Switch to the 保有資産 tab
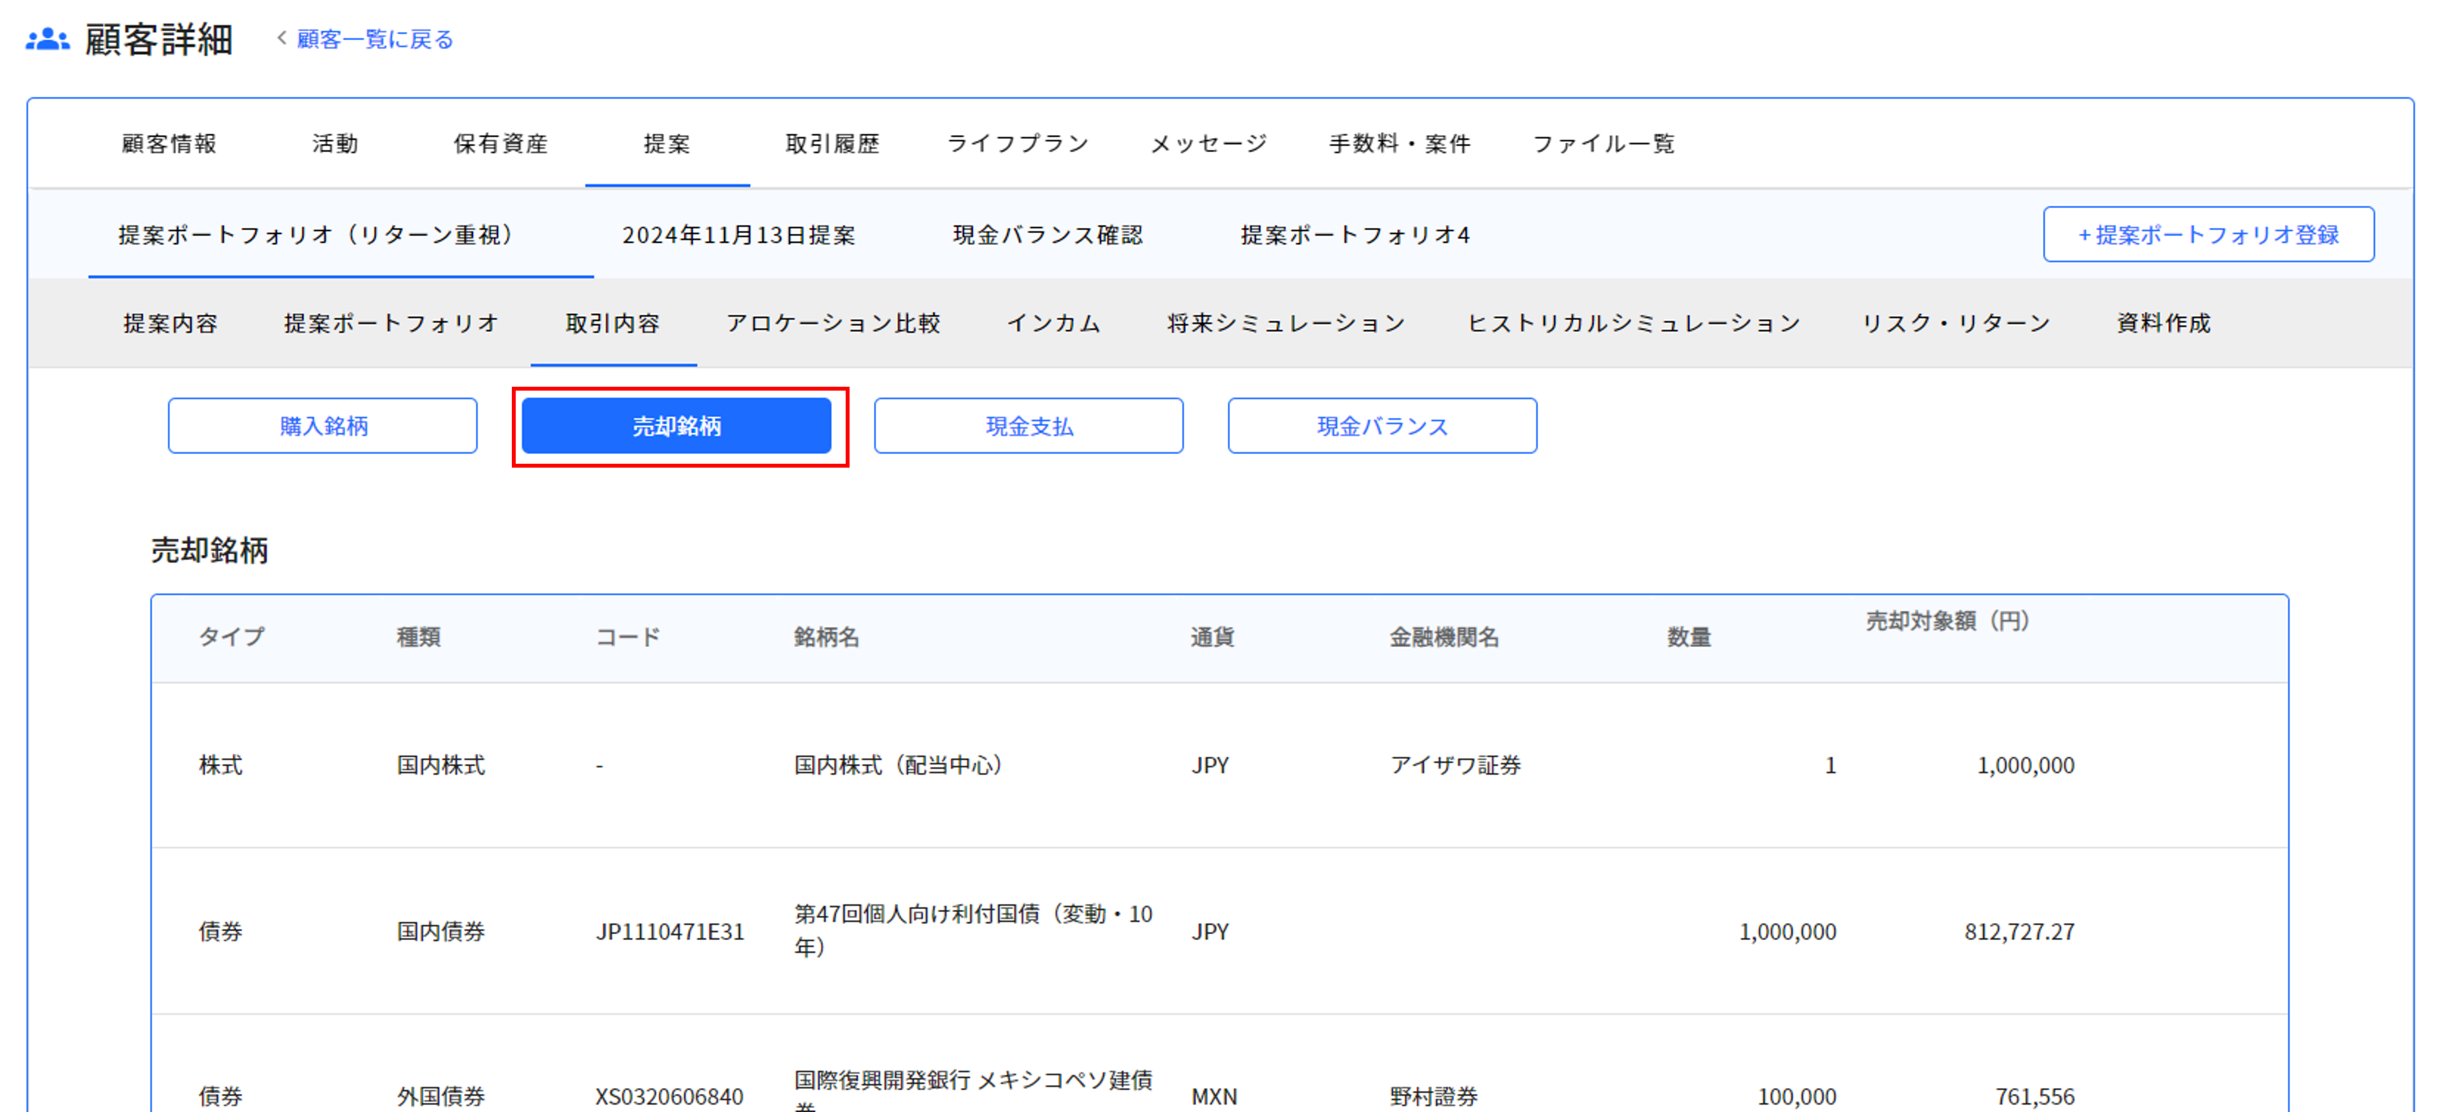 tap(500, 144)
